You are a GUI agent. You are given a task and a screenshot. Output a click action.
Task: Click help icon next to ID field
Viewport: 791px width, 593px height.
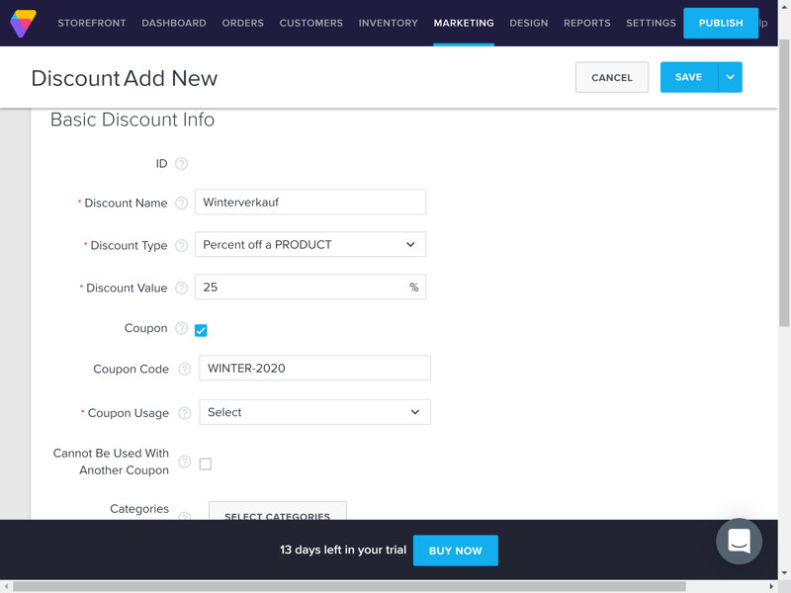coord(181,164)
